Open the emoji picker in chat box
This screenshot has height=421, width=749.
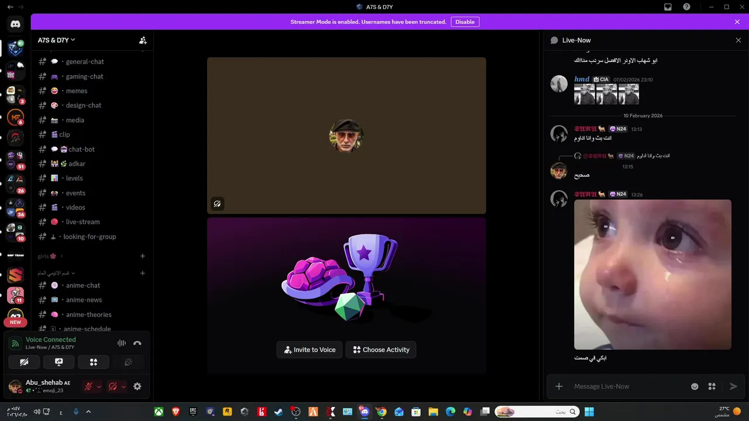click(695, 387)
